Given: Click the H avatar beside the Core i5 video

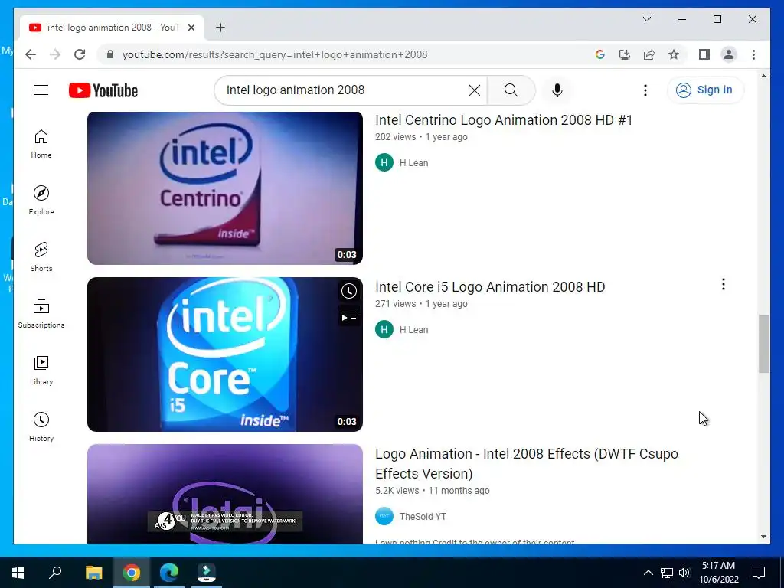Looking at the screenshot, I should (x=384, y=329).
